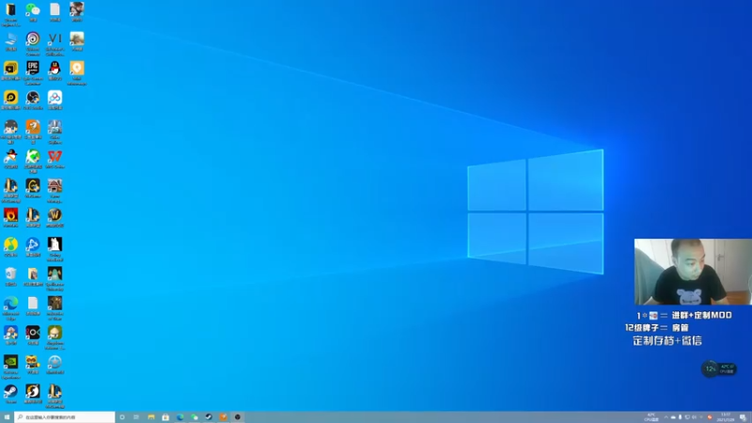Open the QQ Music desktop shortcut
Screen dimensions: 752x423
pos(10,247)
